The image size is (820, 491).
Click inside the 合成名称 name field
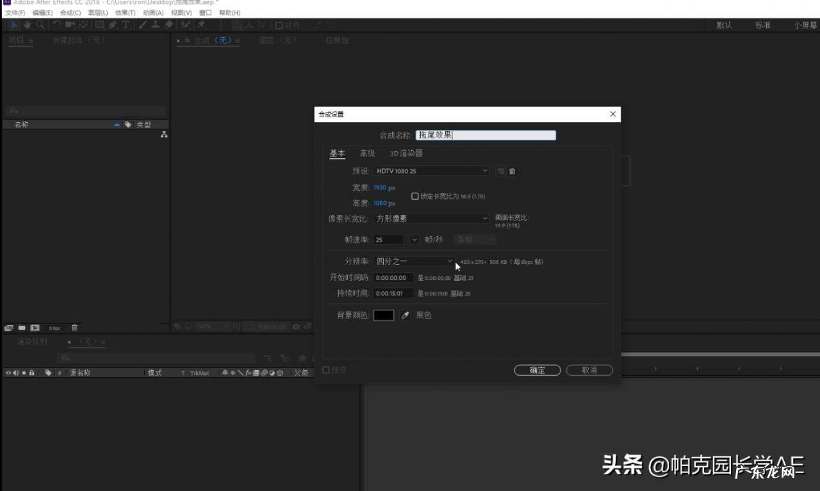(x=485, y=135)
